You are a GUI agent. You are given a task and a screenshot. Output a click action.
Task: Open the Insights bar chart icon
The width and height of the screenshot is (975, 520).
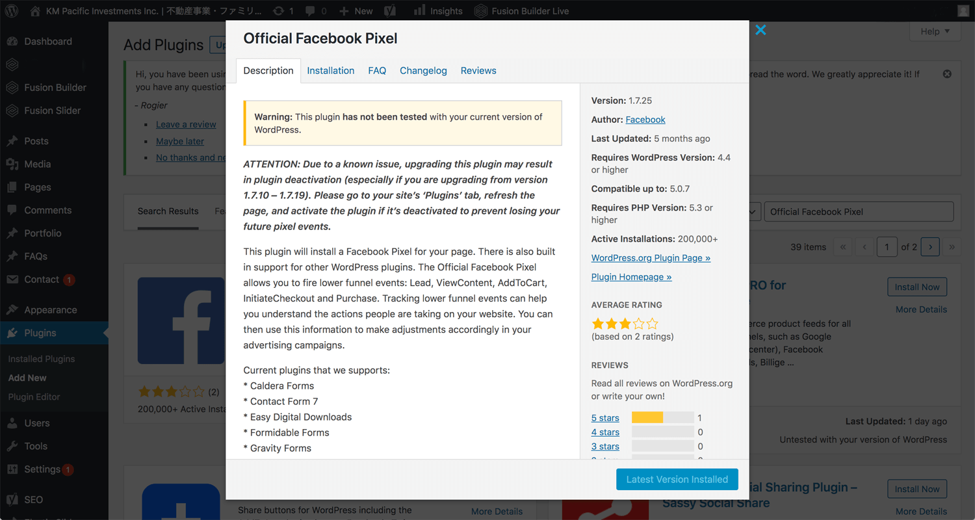pyautogui.click(x=420, y=10)
